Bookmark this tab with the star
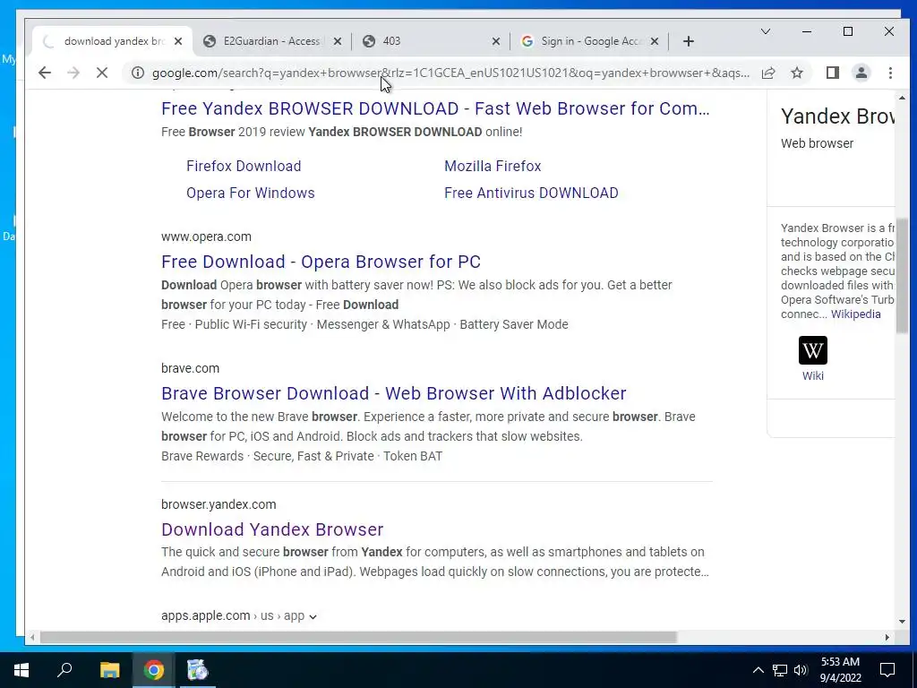This screenshot has height=688, width=917. [796, 73]
